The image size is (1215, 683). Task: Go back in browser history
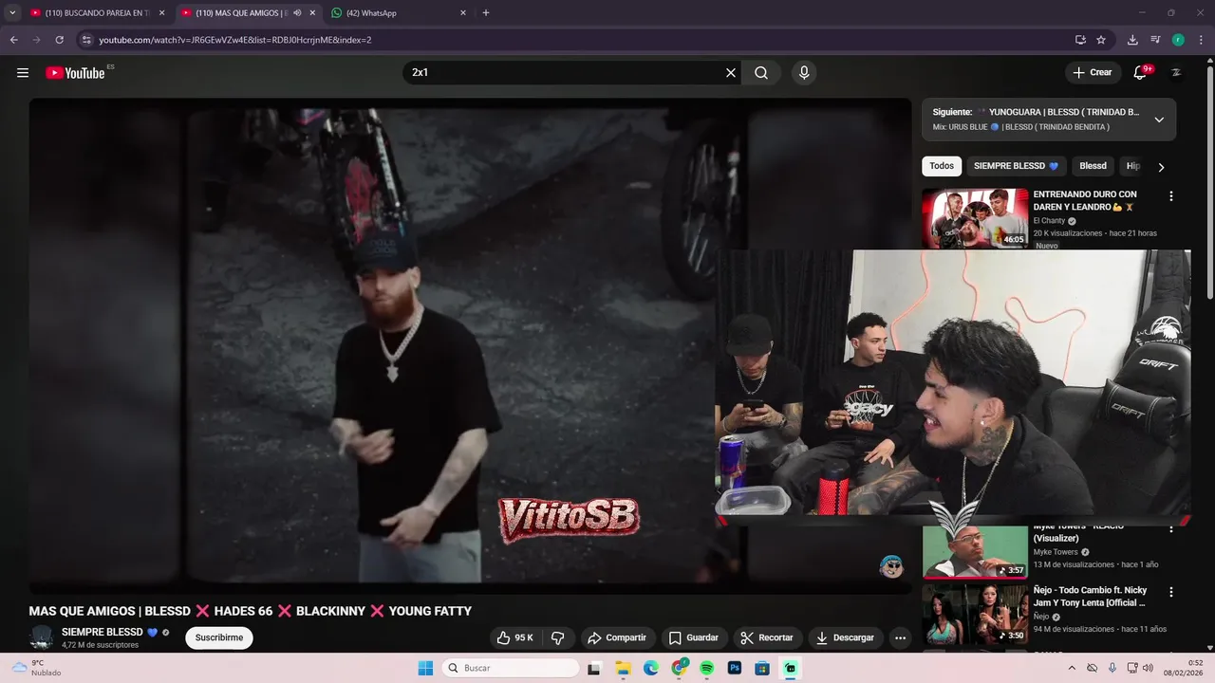(x=13, y=40)
